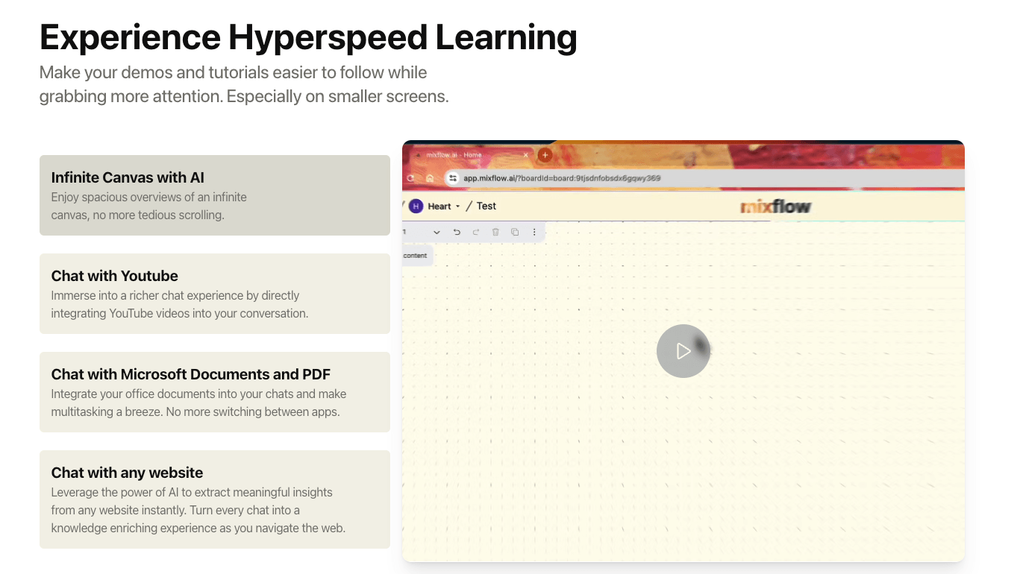Click the purple H avatar icon
1023x574 pixels.
(416, 206)
